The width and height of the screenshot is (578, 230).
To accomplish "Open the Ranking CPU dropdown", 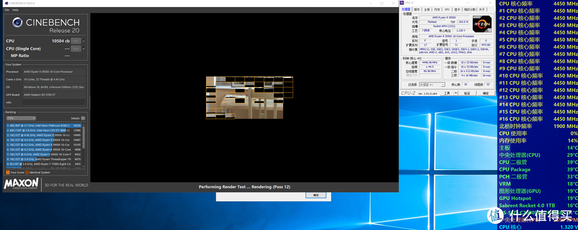I will 21,118.
